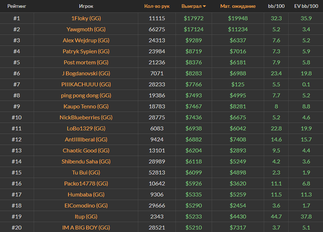Sort by Кол-во рук column
This screenshot has width=323, height=232.
[x=157, y=6]
